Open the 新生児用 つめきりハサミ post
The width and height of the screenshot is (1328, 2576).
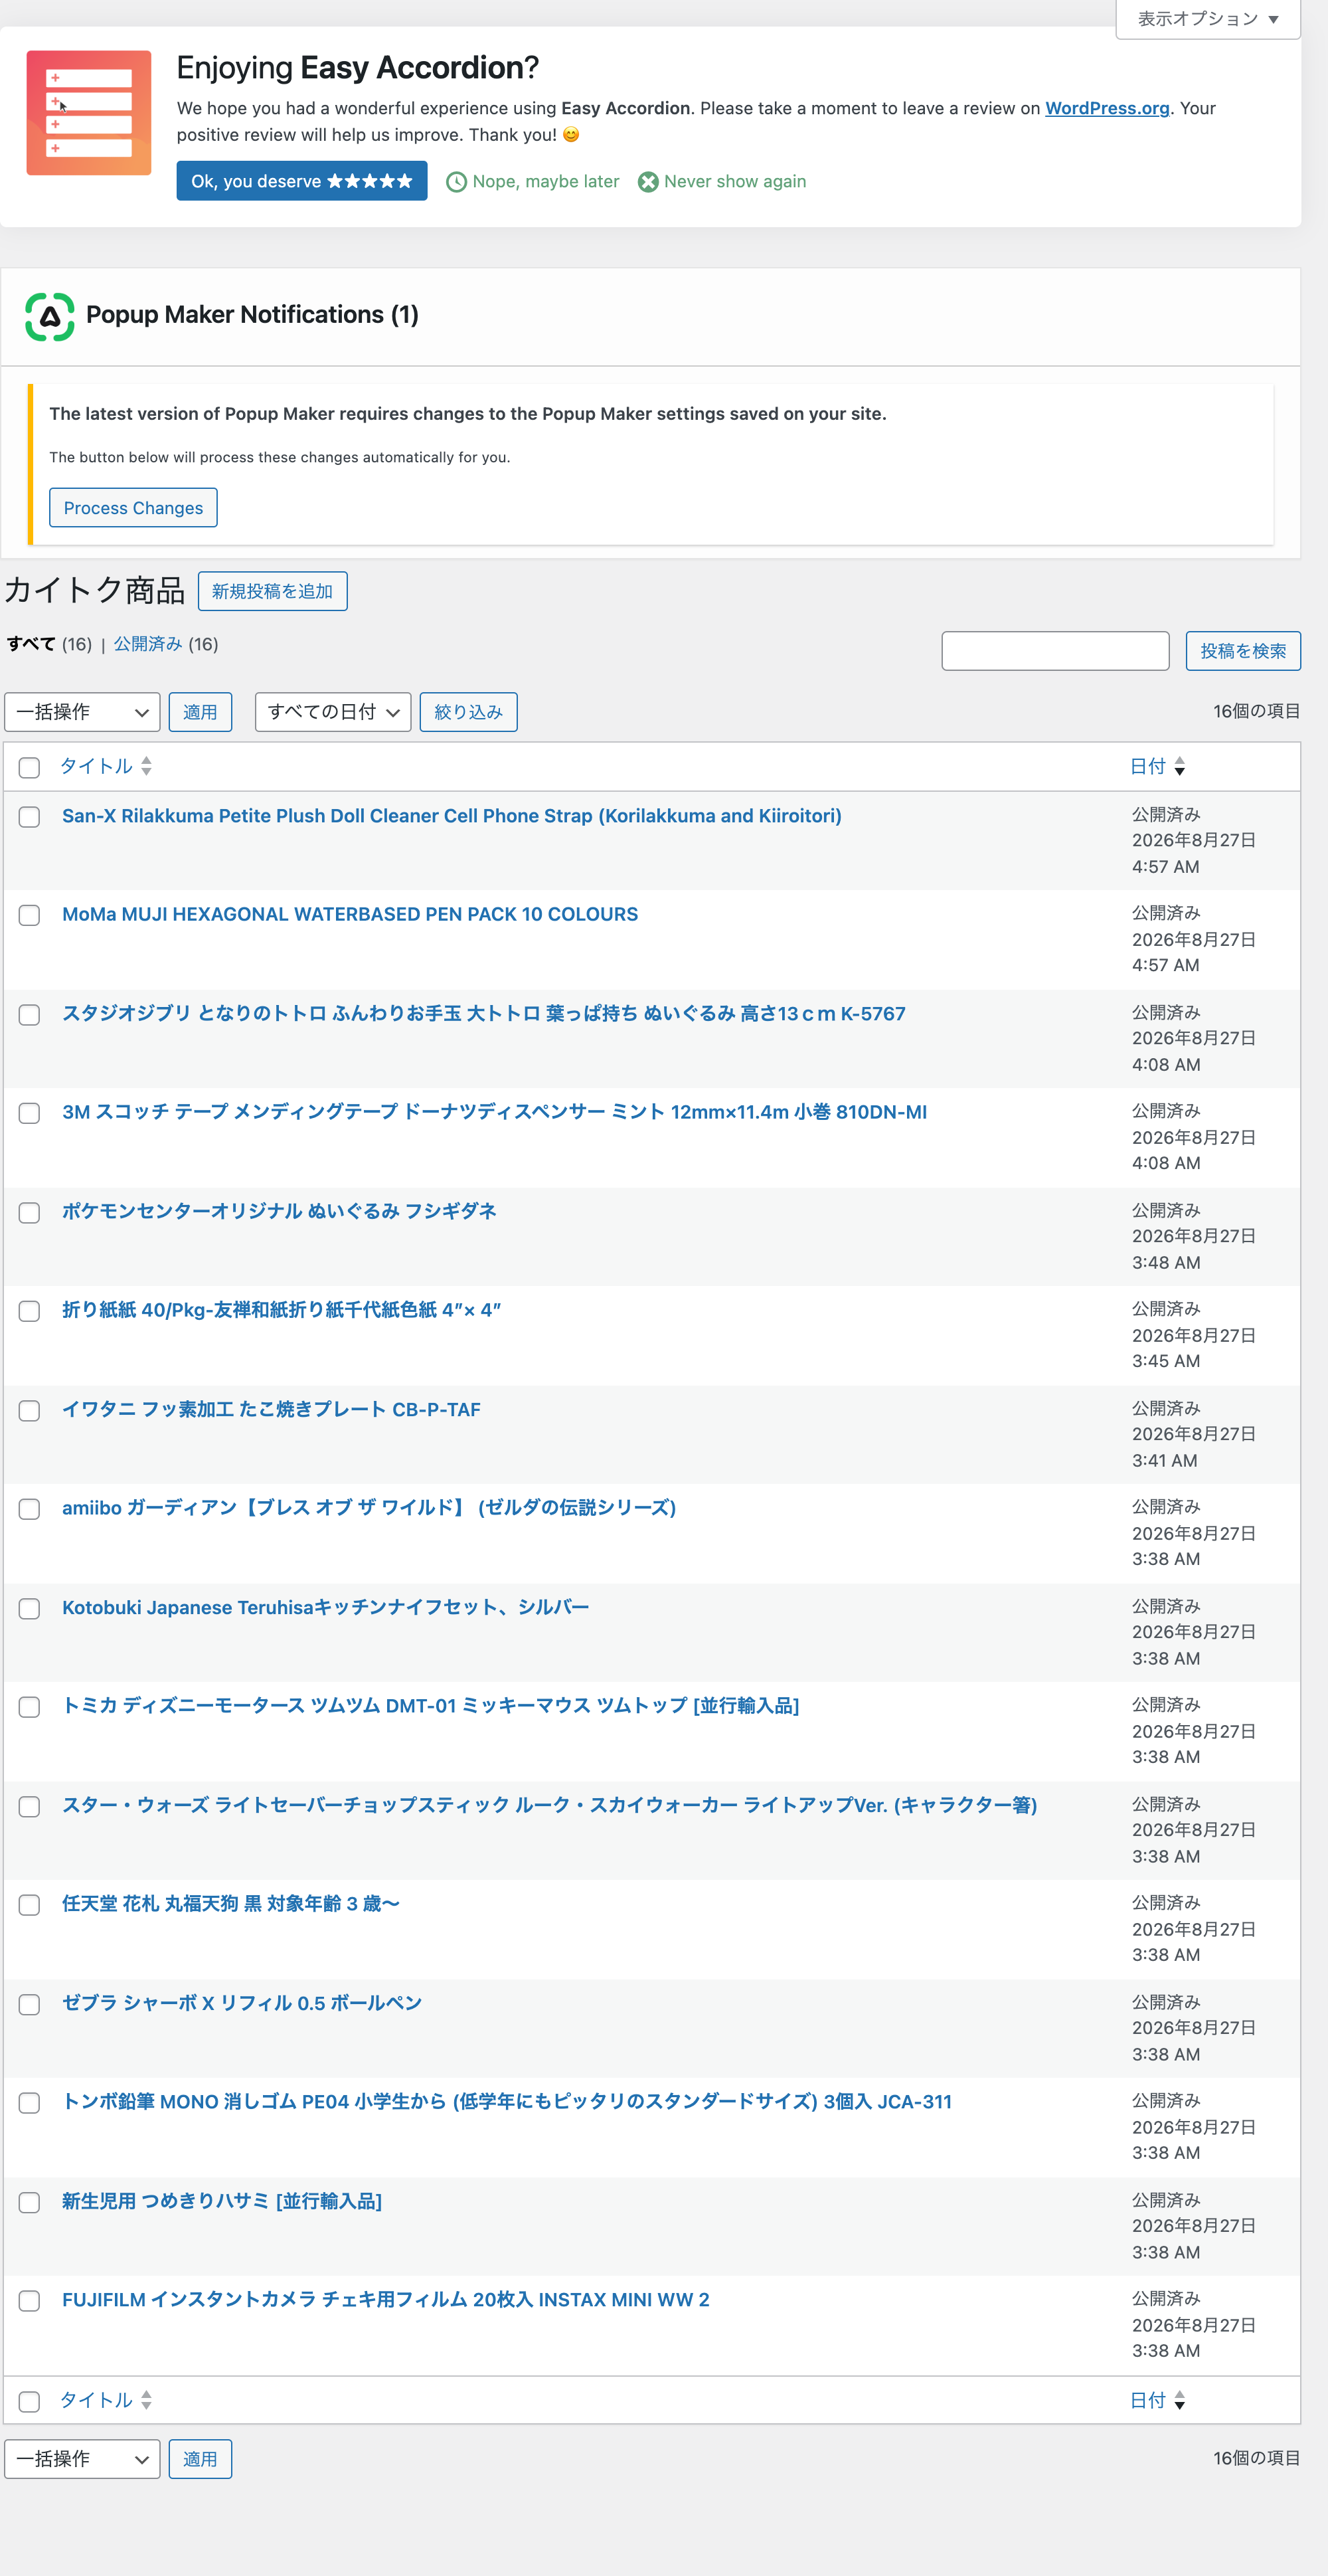222,2202
